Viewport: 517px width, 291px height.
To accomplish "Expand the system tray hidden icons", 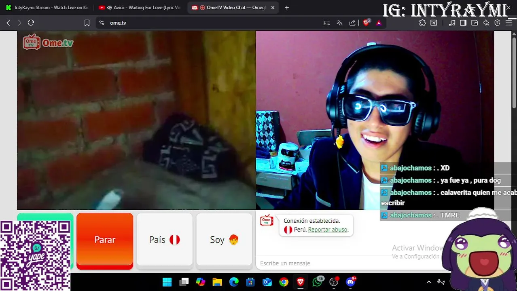I will coord(429,282).
